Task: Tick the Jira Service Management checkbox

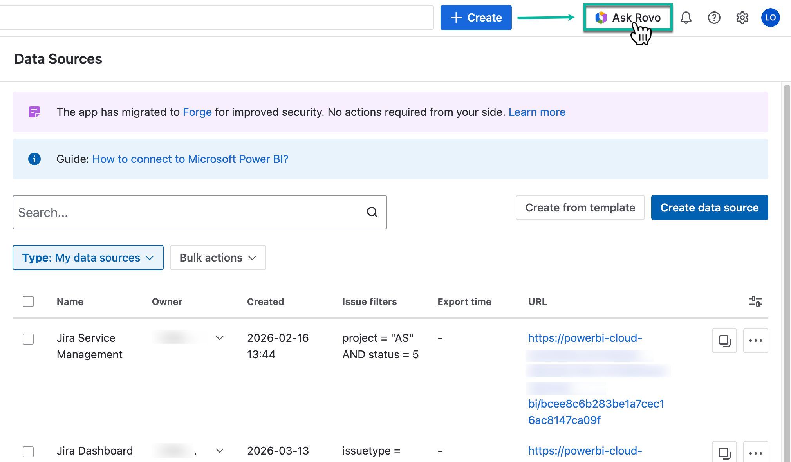Action: [x=28, y=339]
